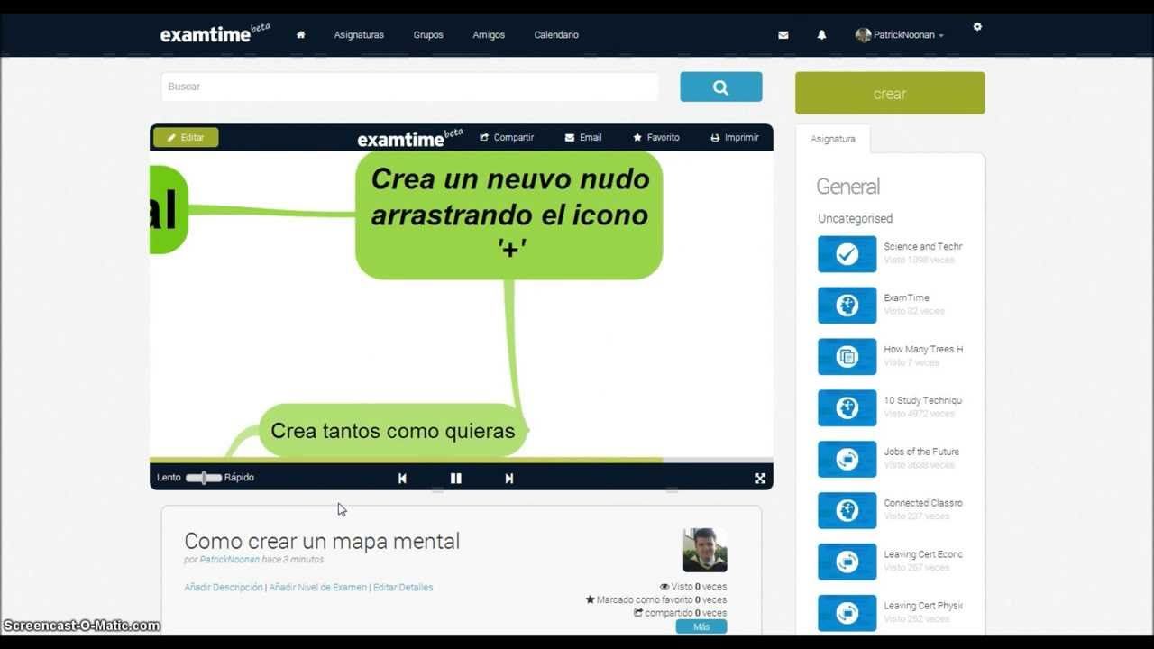The height and width of the screenshot is (649, 1154).
Task: Open the Añadir Nivel de Examen link
Action: (318, 588)
